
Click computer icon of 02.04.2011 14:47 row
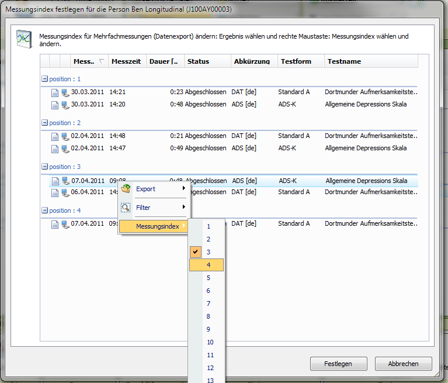[65, 149]
